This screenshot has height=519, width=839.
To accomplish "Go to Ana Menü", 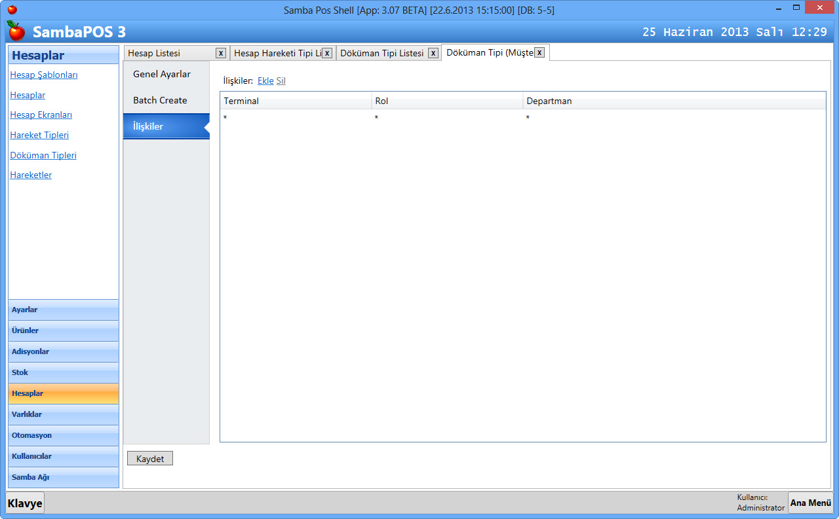I will (x=810, y=503).
